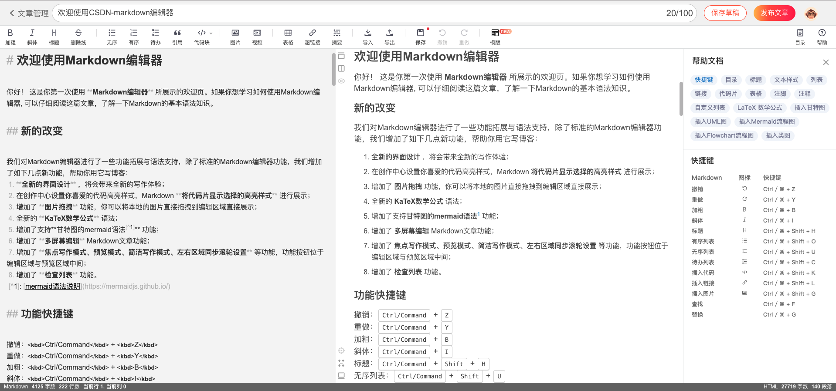Insert a table via 表格 icon
This screenshot has width=836, height=391.
(x=288, y=37)
